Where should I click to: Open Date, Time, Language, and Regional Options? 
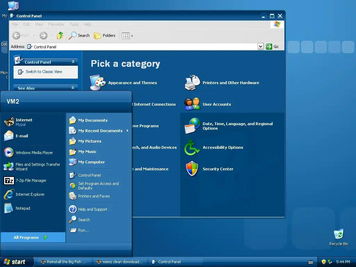[x=229, y=126]
